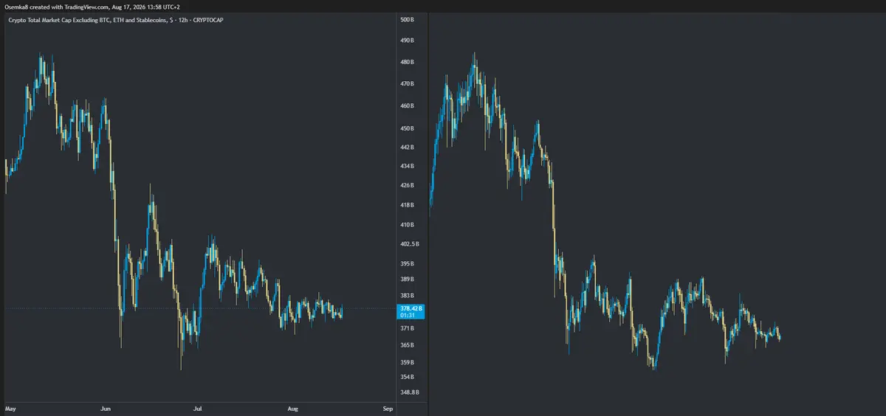Click the 402.5 B price scale label
886x416 pixels.
click(409, 244)
